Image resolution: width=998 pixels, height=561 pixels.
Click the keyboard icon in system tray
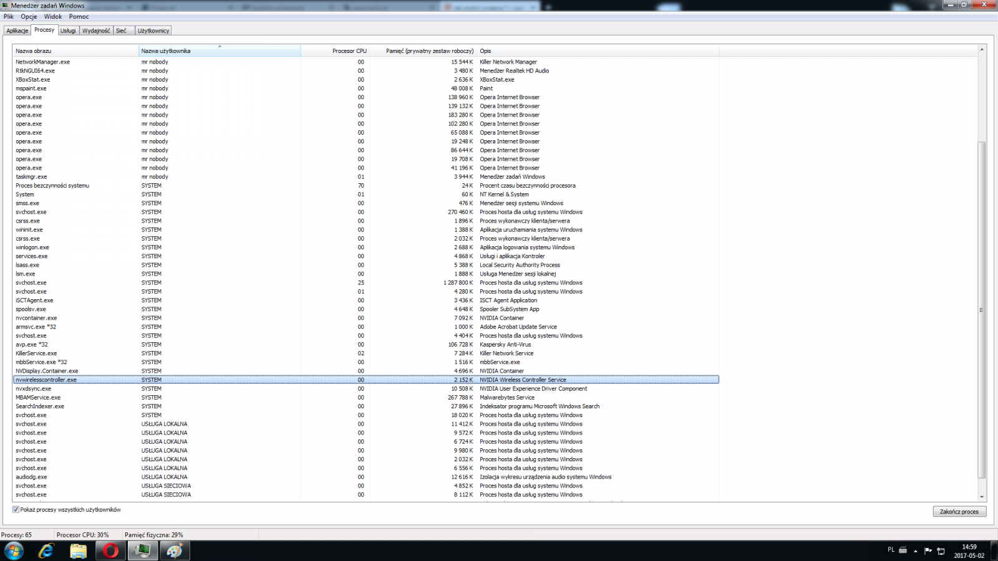903,550
